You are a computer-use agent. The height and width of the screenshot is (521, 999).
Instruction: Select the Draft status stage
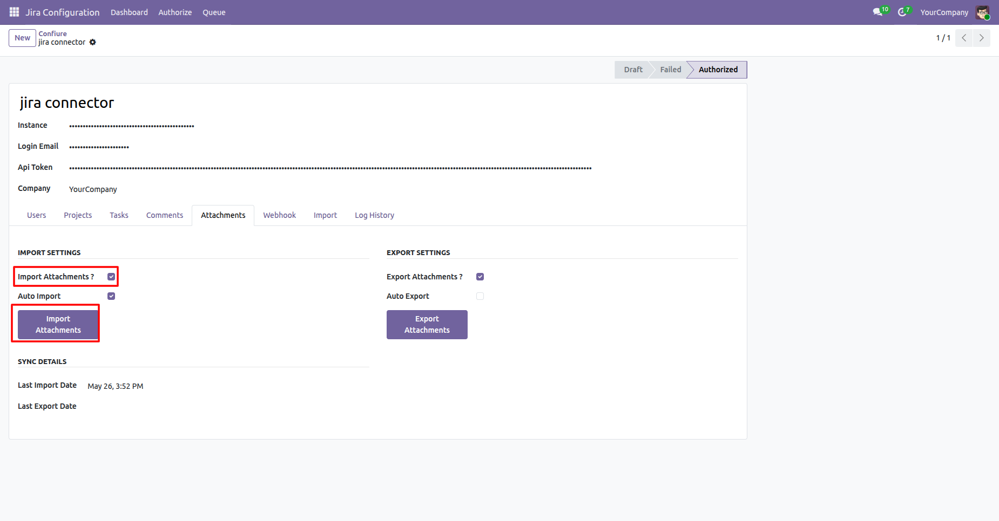pyautogui.click(x=633, y=70)
